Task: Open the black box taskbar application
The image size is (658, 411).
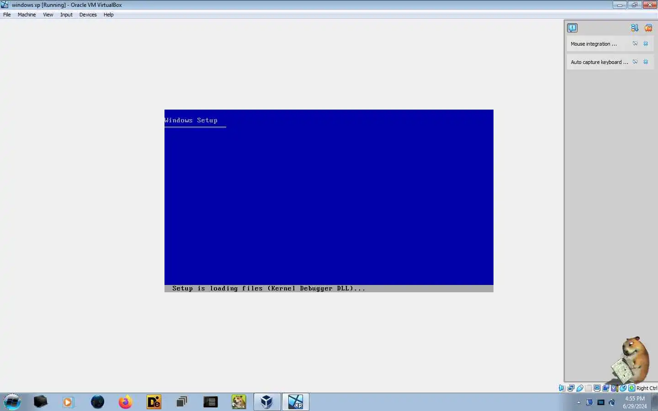Action: [x=40, y=402]
